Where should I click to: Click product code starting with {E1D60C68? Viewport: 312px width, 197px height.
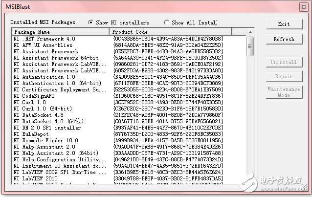[168, 96]
